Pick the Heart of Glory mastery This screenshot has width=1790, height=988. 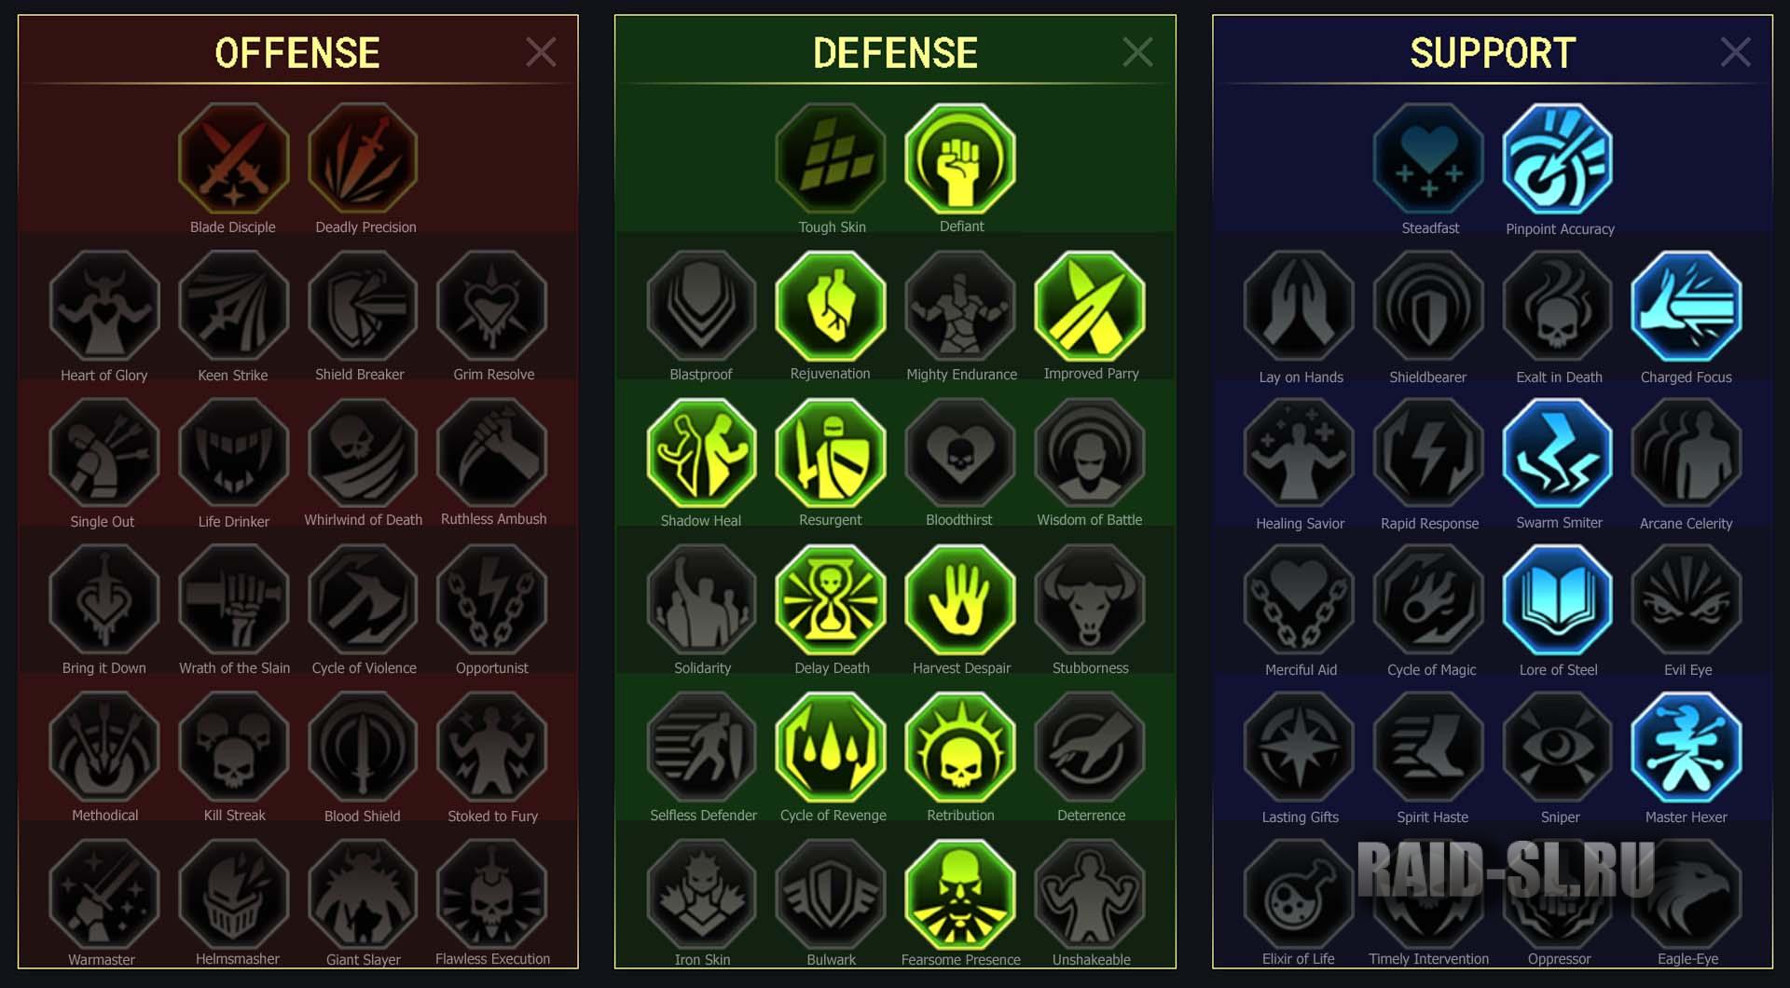104,306
